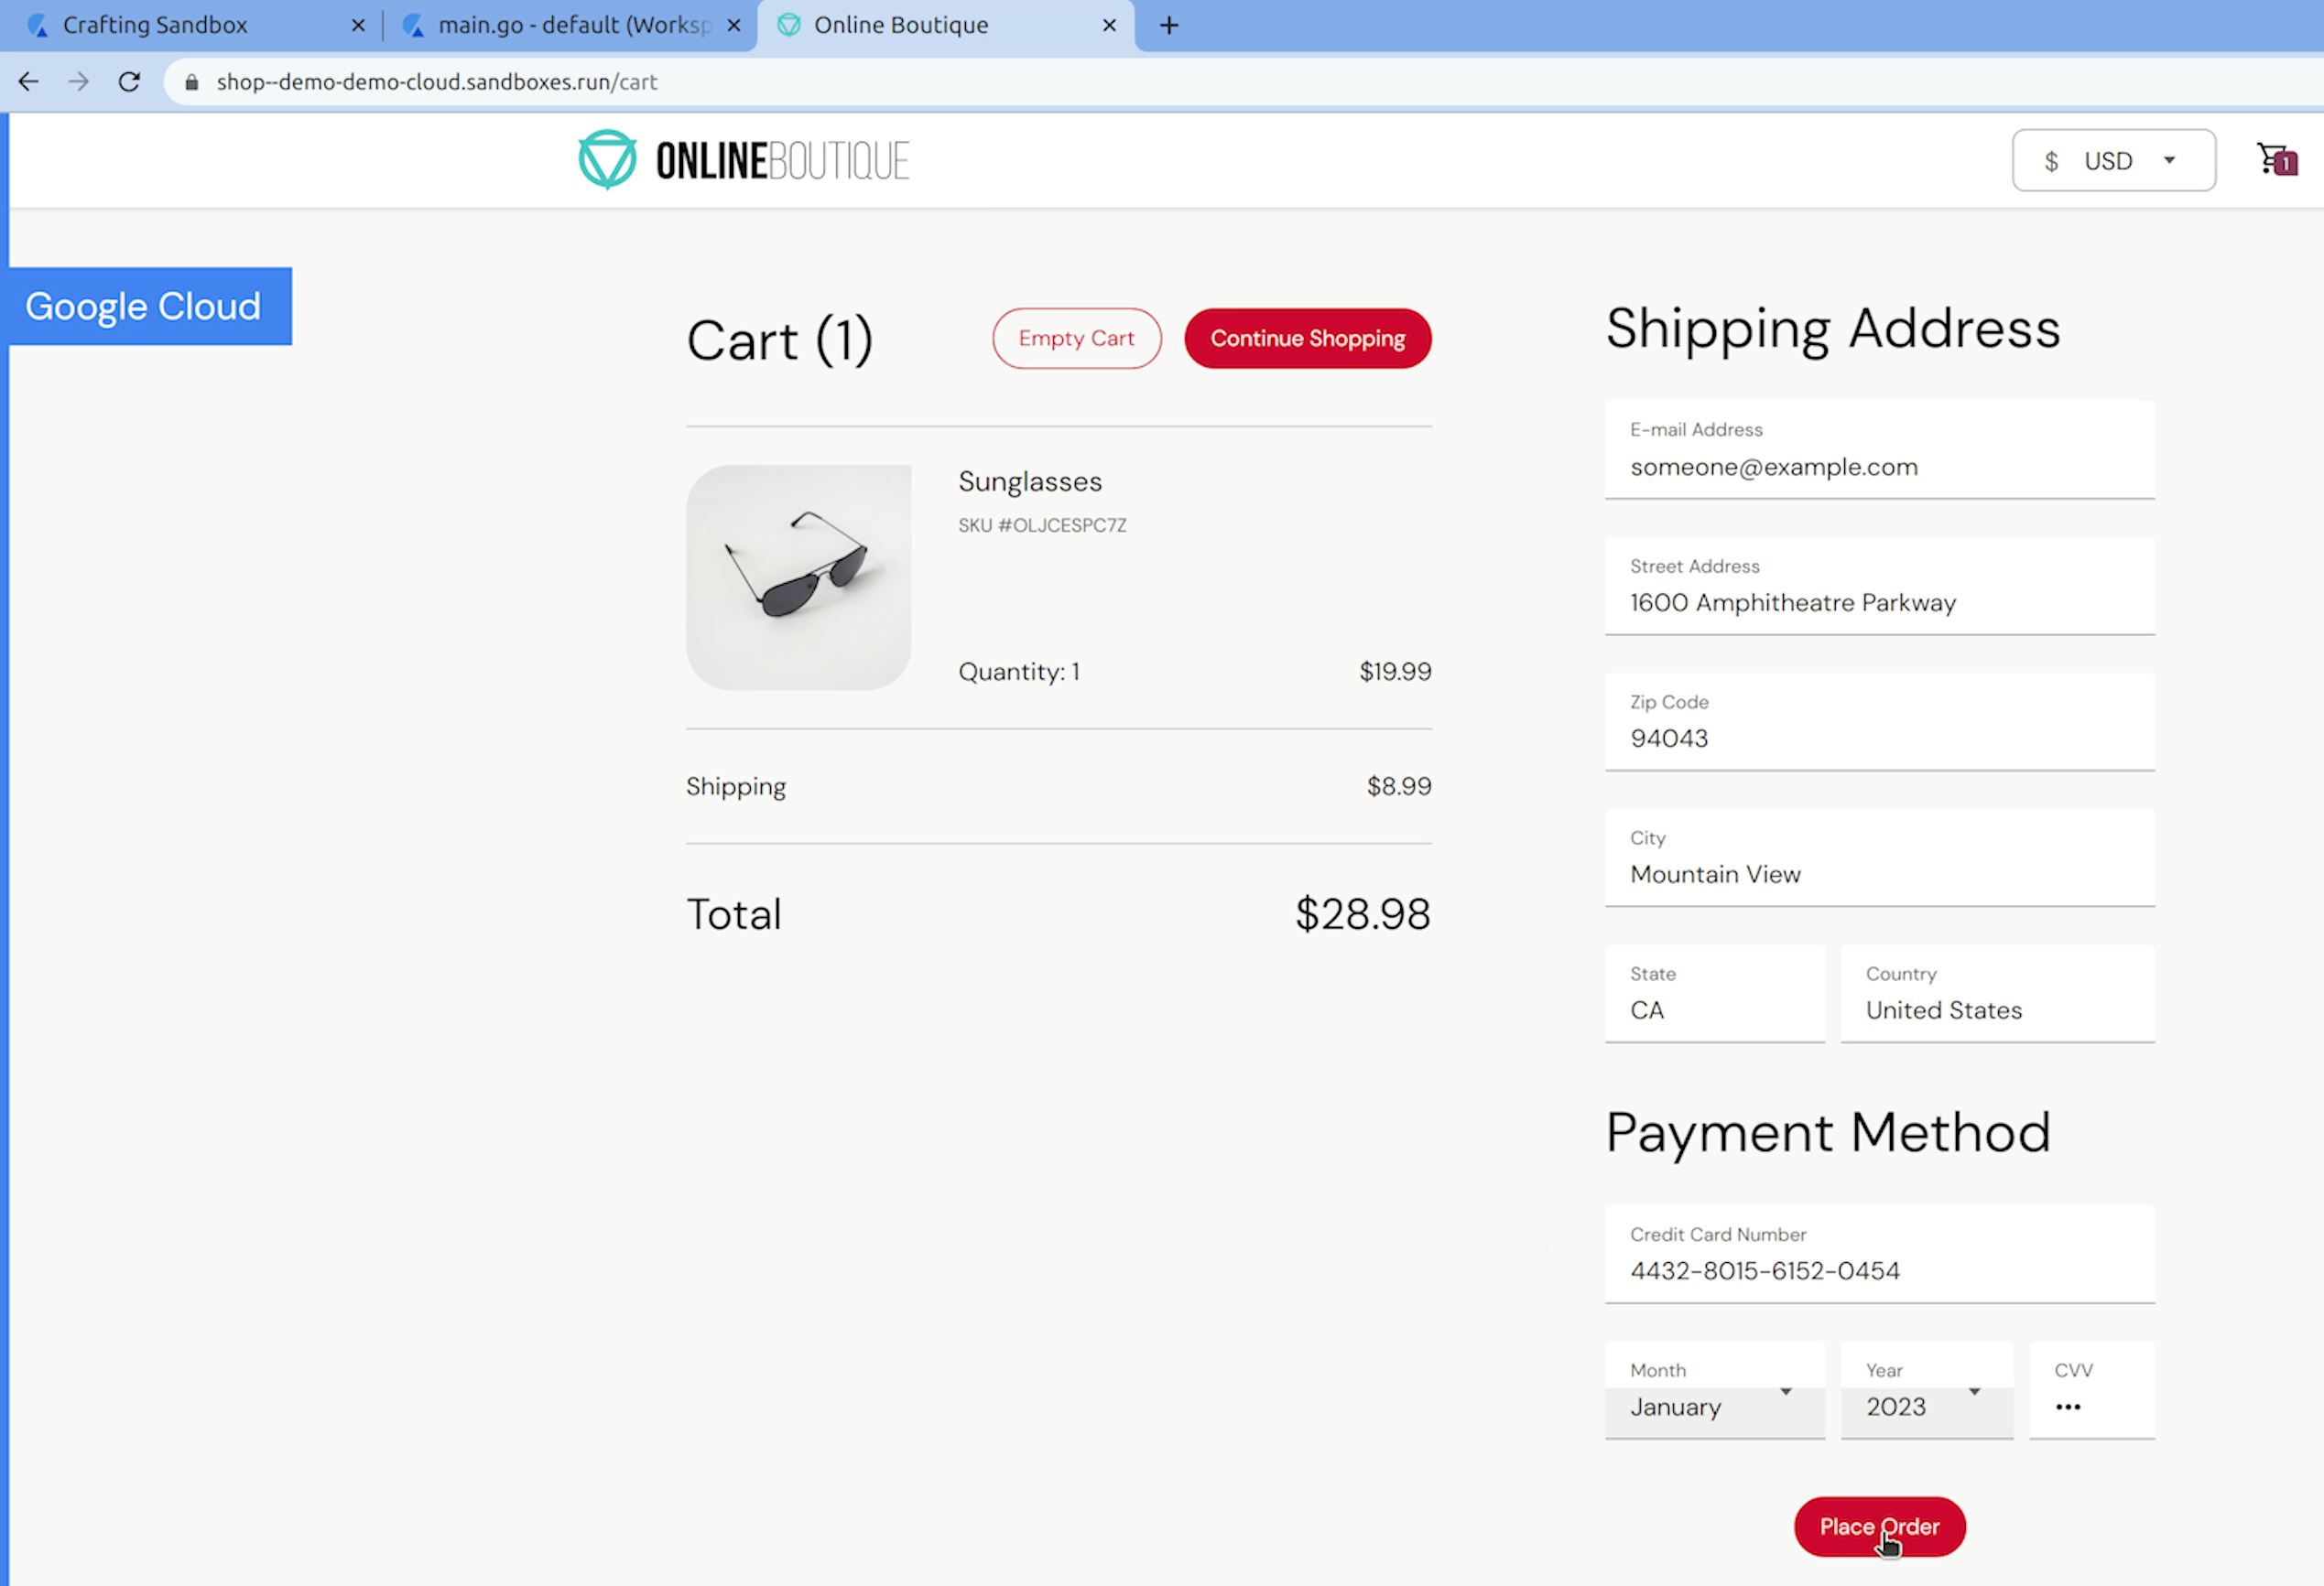Expand the Year dropdown showing 2023
This screenshot has width=2324, height=1586.
click(1924, 1405)
